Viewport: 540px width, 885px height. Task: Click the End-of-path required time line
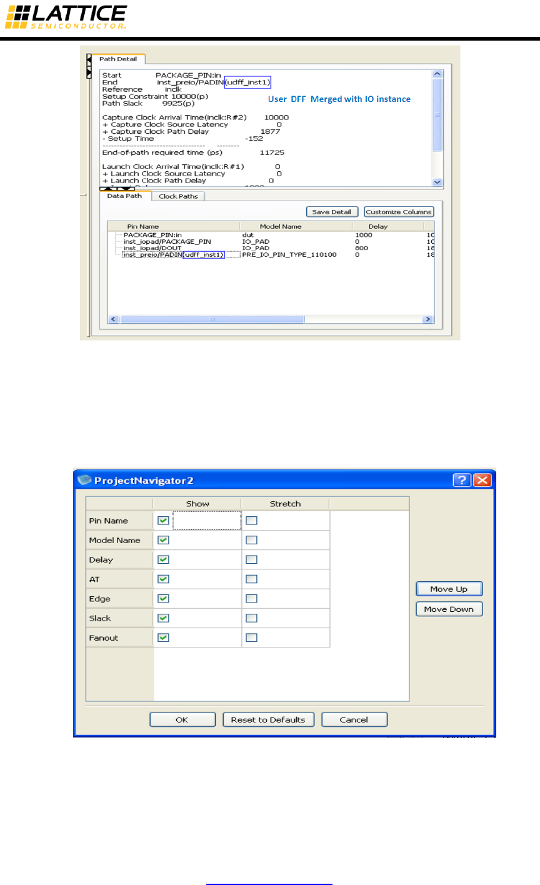[x=193, y=152]
